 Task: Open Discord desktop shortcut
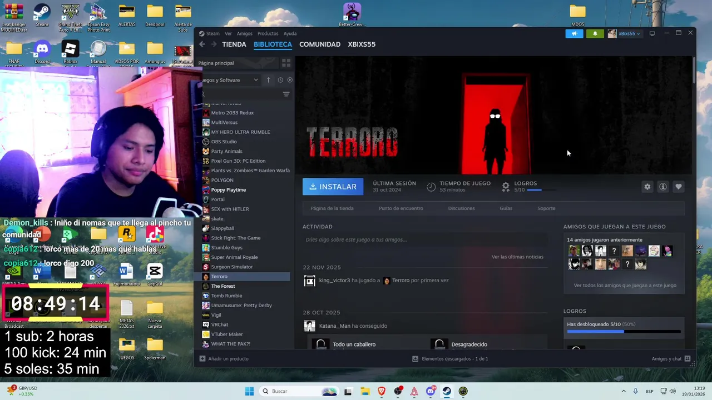click(x=42, y=52)
